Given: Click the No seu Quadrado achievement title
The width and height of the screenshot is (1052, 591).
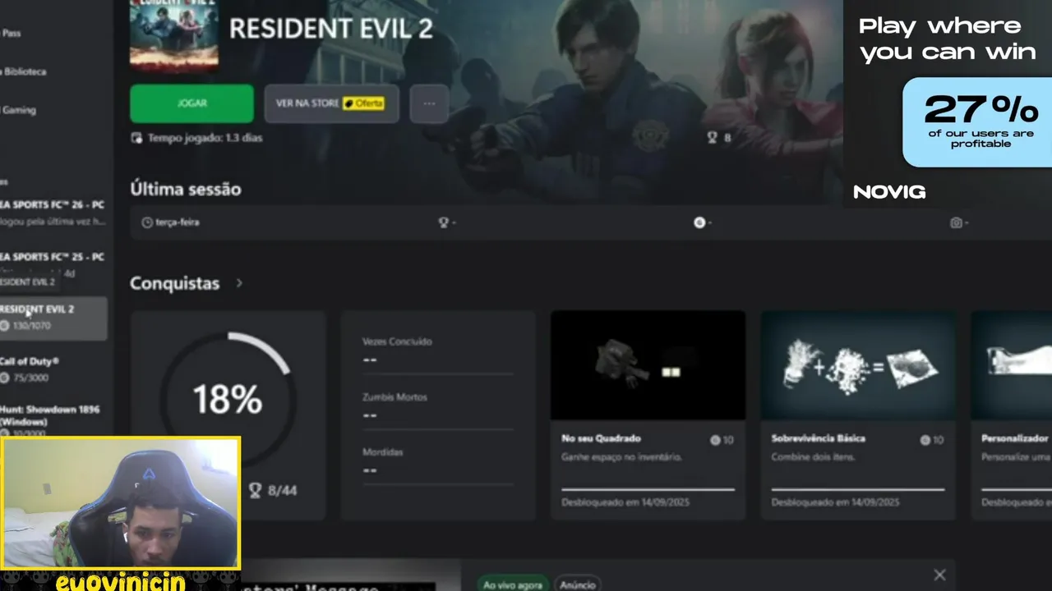Looking at the screenshot, I should (x=601, y=438).
